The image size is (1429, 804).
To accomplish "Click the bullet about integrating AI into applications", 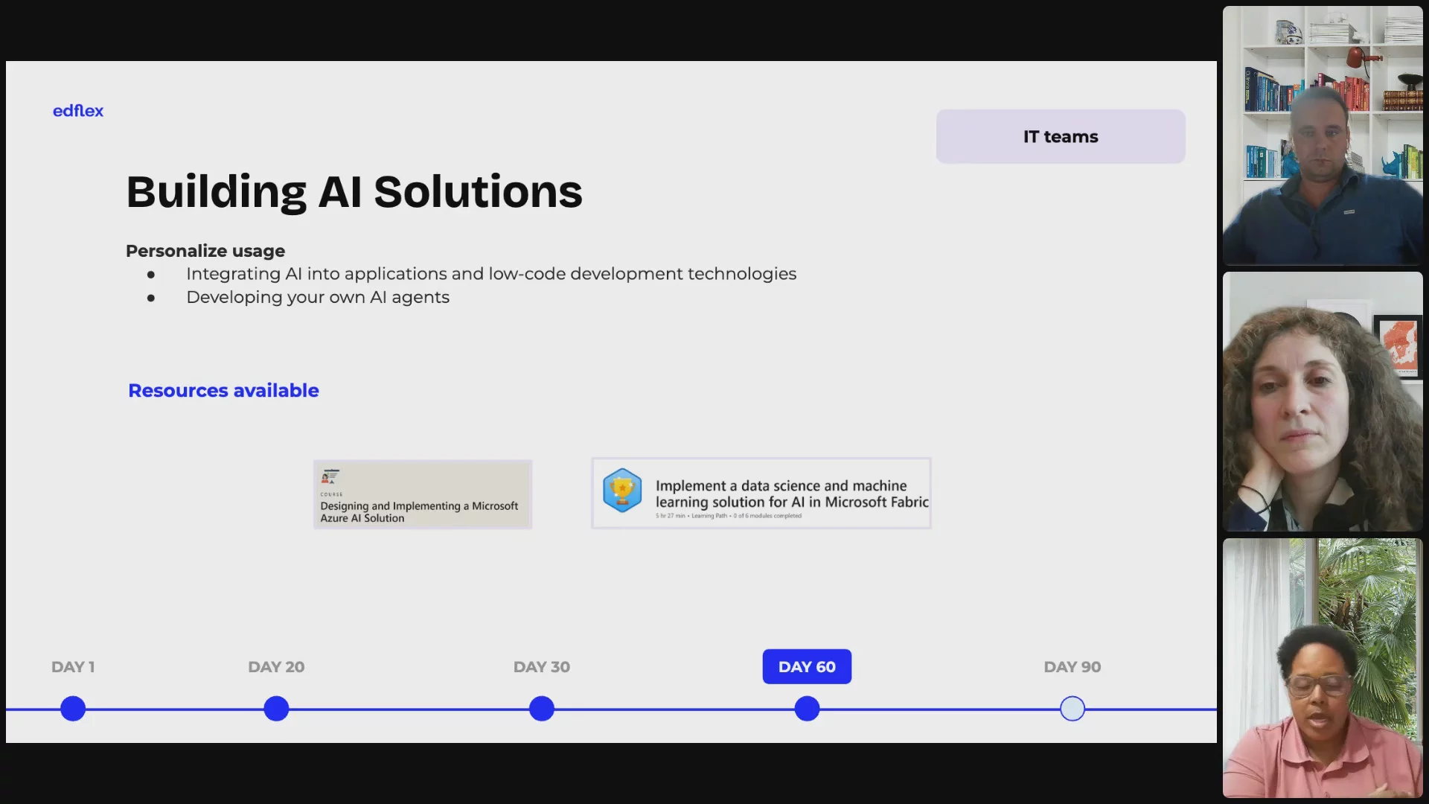I will (491, 274).
